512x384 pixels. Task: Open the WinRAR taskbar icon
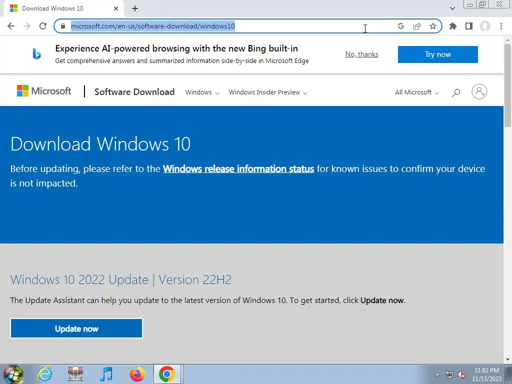coord(75,374)
